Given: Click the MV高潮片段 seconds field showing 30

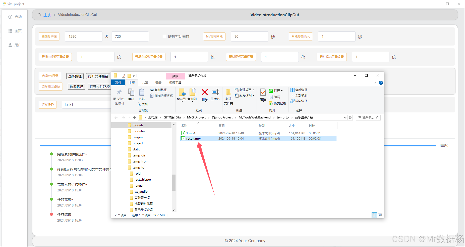Looking at the screenshot, I should (x=250, y=36).
